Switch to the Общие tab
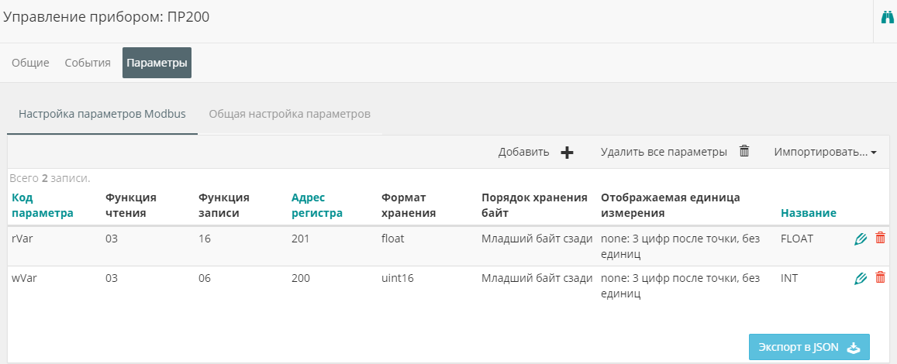Viewport: 897px width, 364px height. [x=30, y=63]
